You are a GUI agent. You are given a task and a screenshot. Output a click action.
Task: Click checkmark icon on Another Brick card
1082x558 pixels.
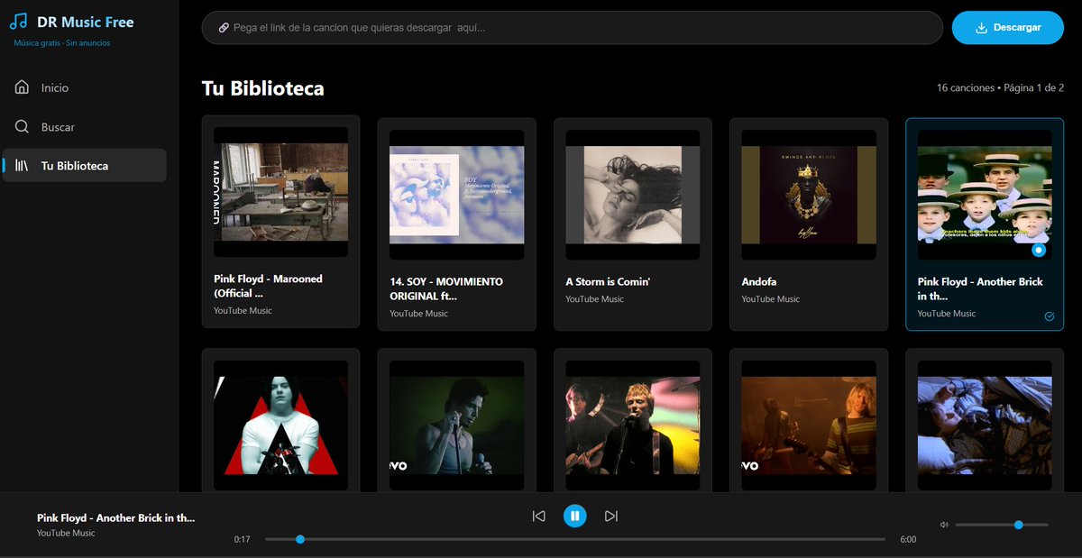1049,316
